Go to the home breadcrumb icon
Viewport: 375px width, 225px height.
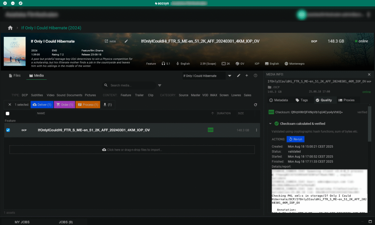click(10, 28)
